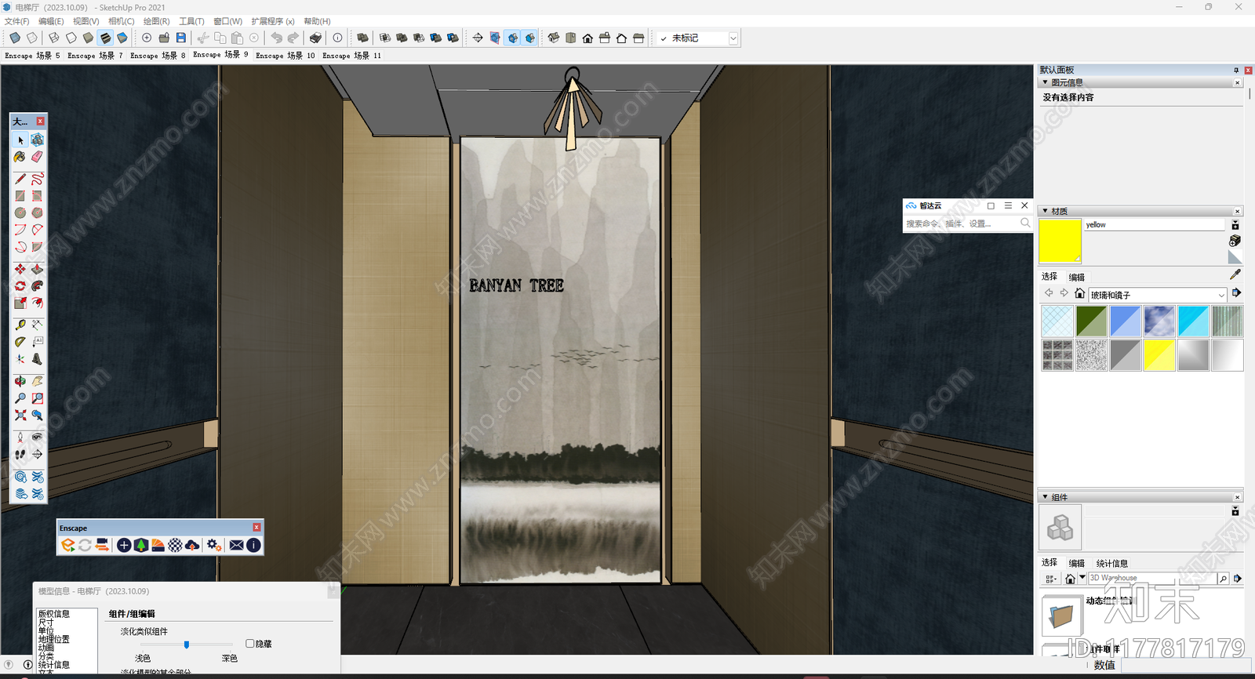
Task: Open the Enscape asset library tree icon
Action: [140, 545]
